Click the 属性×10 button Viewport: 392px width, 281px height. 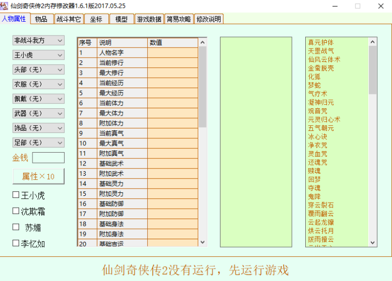click(x=38, y=176)
